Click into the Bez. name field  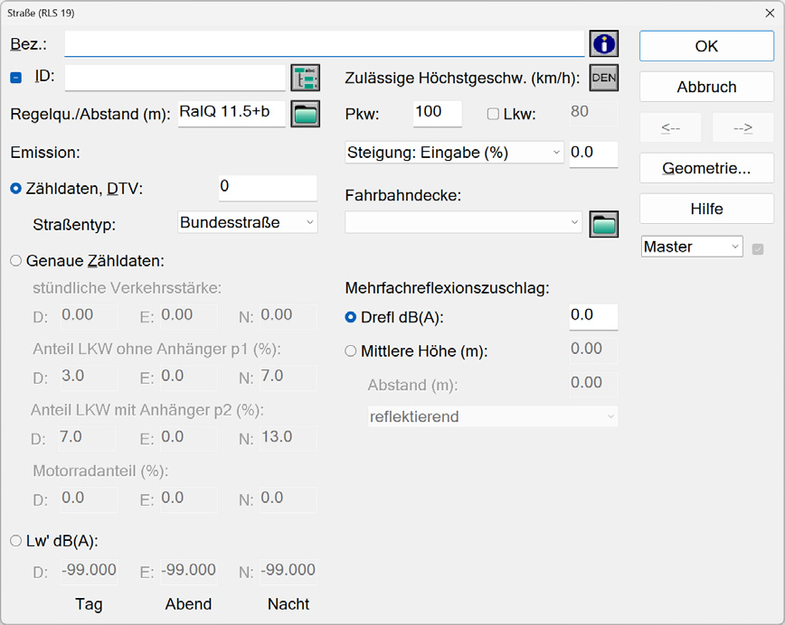[x=325, y=43]
